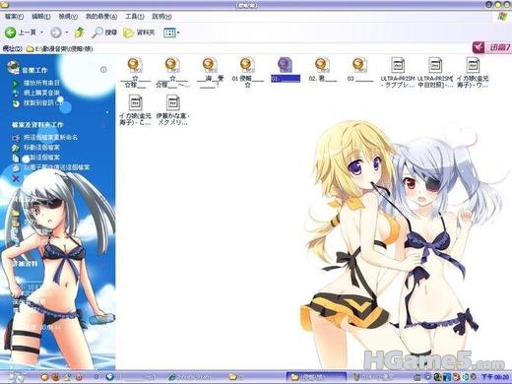Click the 網上購買音樂 shop music link
The width and height of the screenshot is (512, 384).
(x=41, y=93)
